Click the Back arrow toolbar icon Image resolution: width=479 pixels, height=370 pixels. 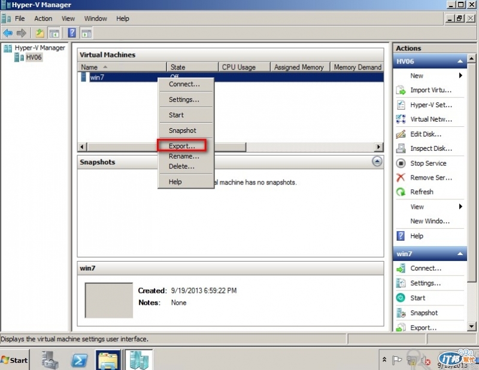pos(8,33)
